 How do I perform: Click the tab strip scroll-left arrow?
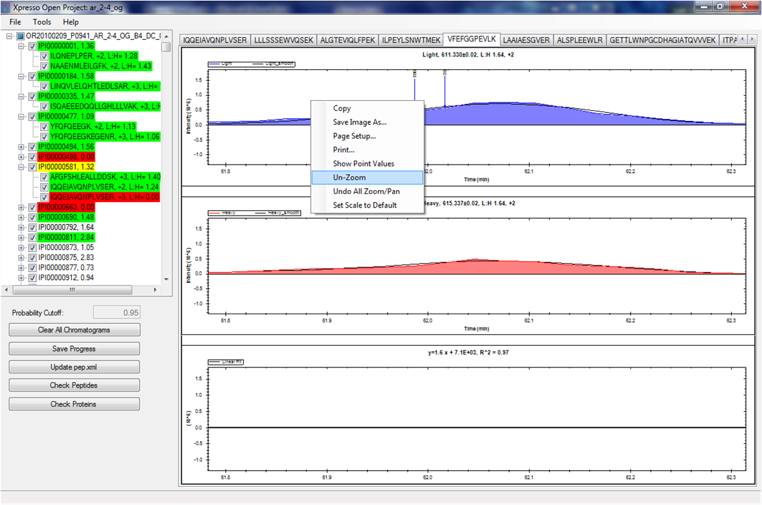tap(743, 40)
